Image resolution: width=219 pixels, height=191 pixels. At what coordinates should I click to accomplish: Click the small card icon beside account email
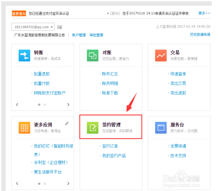tap(59, 27)
